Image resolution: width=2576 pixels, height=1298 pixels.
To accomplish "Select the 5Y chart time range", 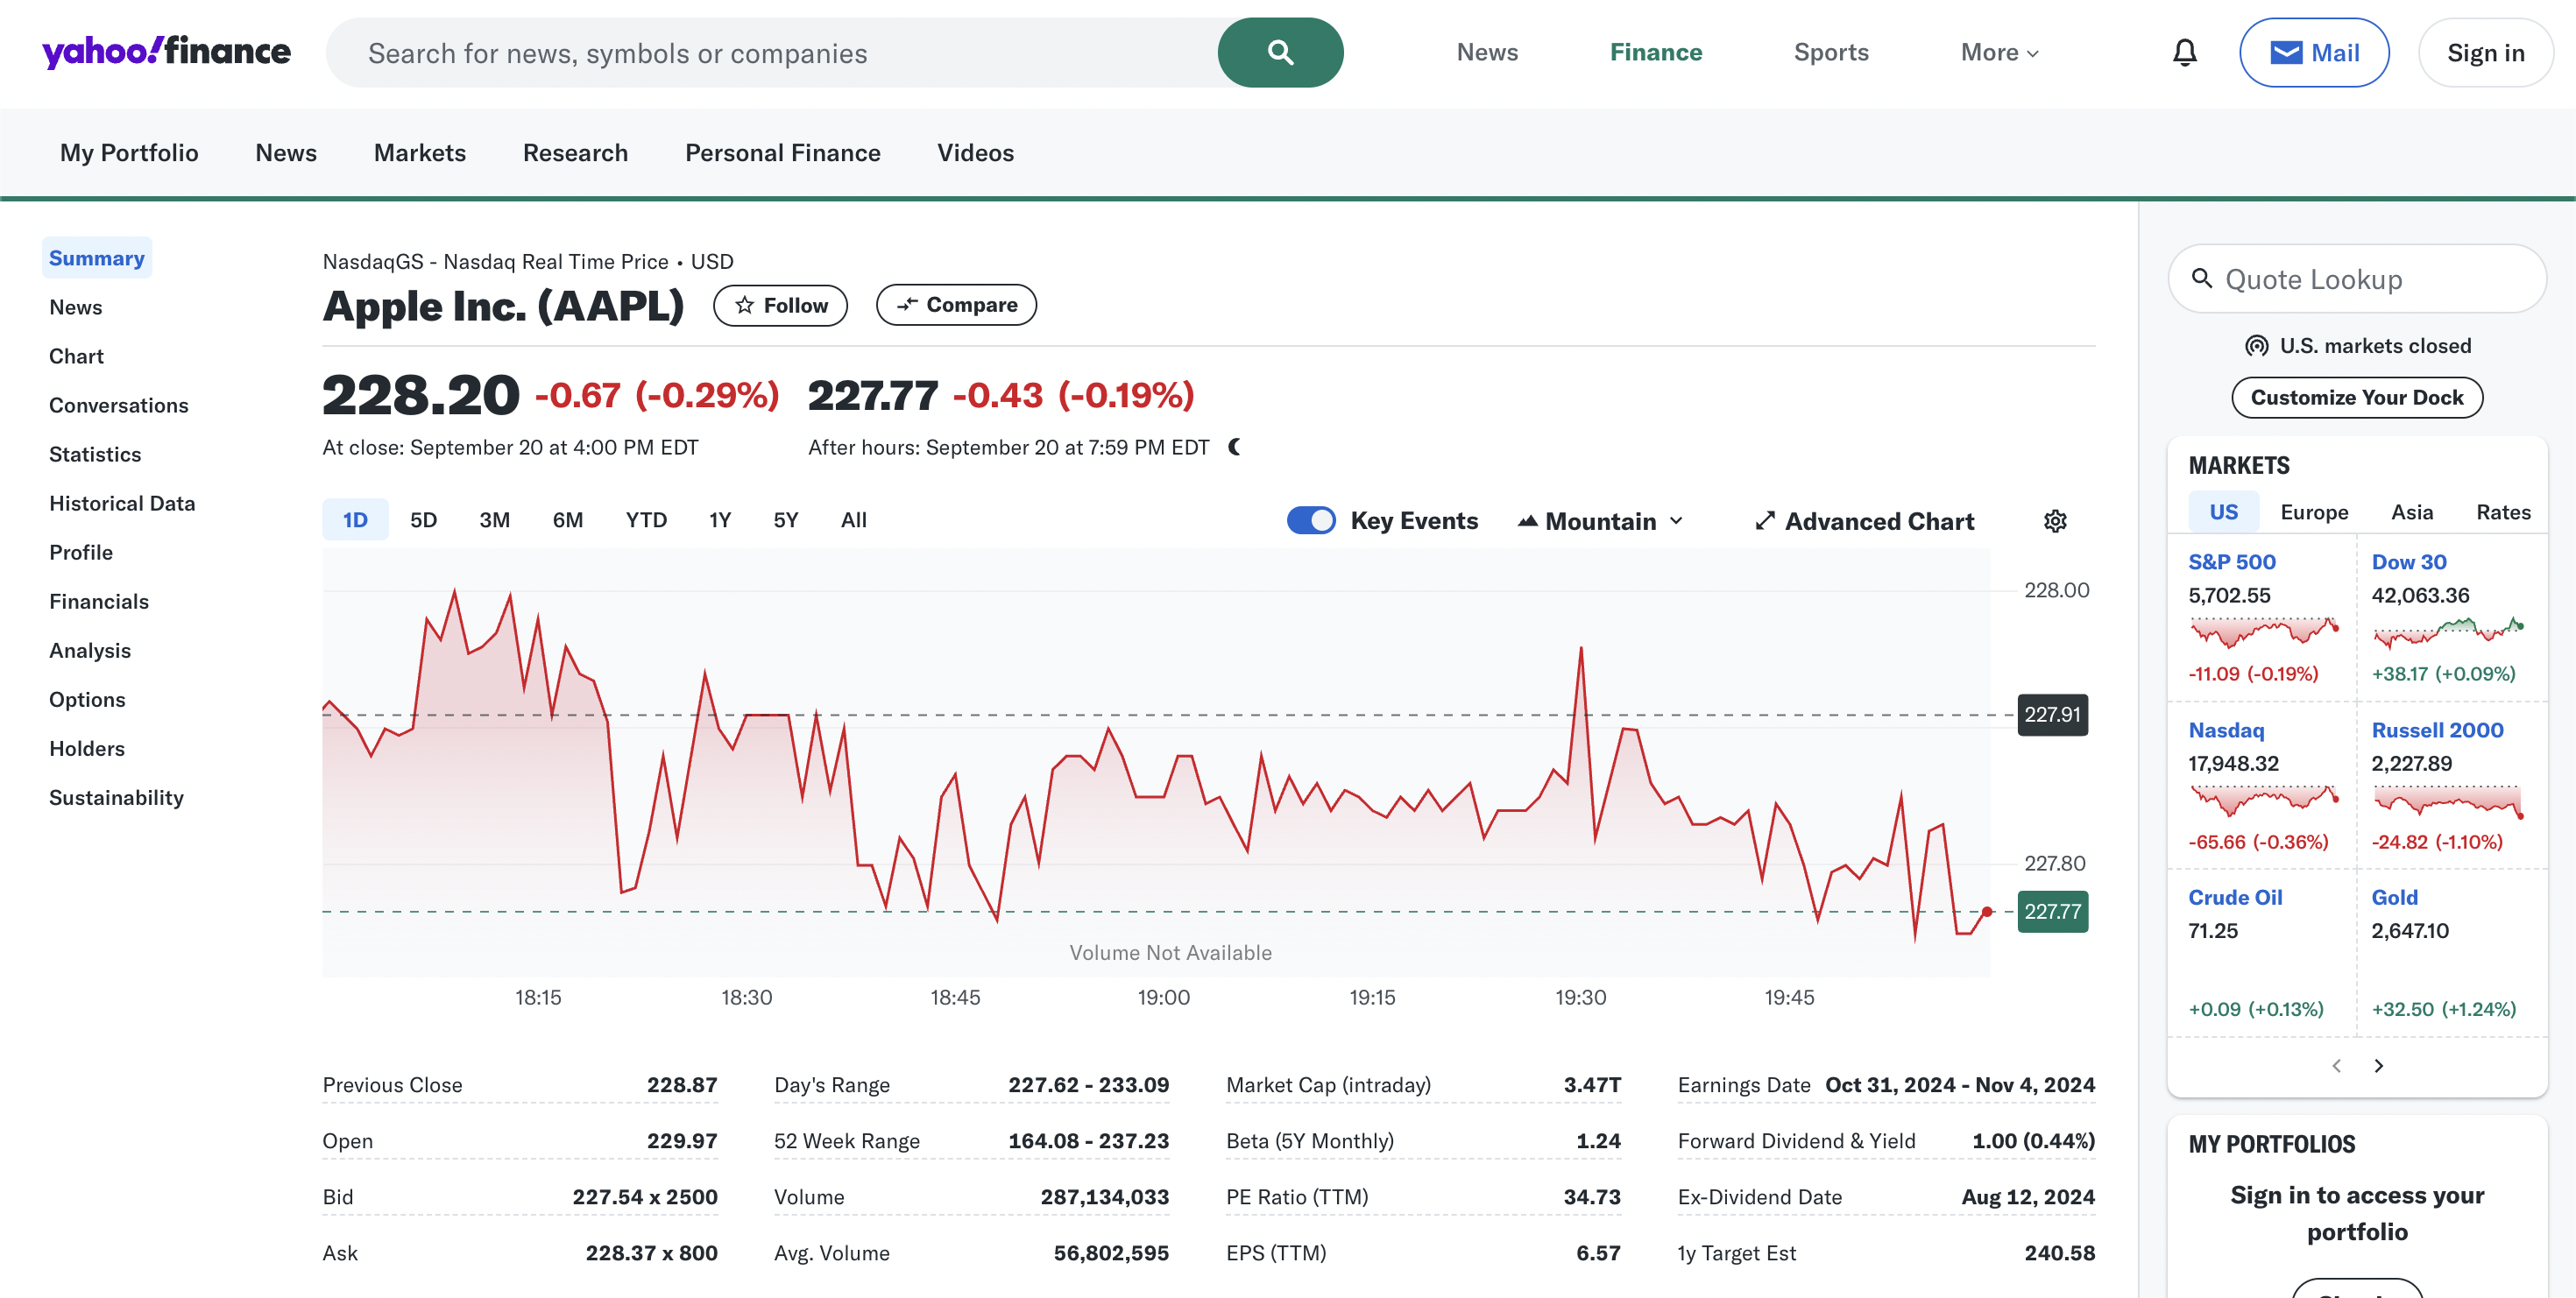I will pyautogui.click(x=783, y=520).
